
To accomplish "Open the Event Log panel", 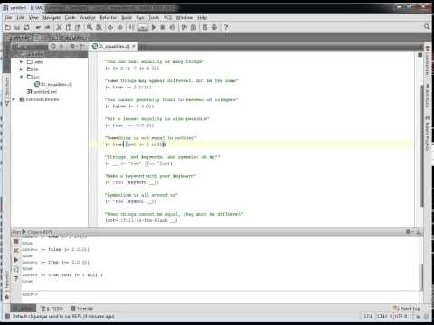I will 407,309.
